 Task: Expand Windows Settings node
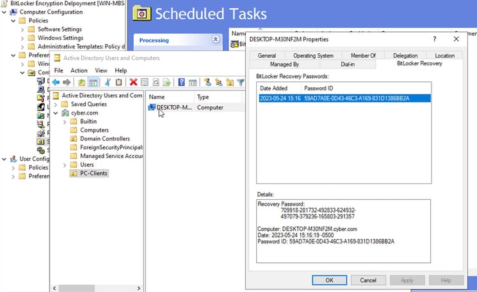click(22, 38)
